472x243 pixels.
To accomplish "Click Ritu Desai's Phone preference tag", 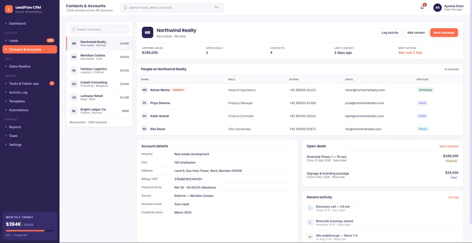I will [x=422, y=129].
